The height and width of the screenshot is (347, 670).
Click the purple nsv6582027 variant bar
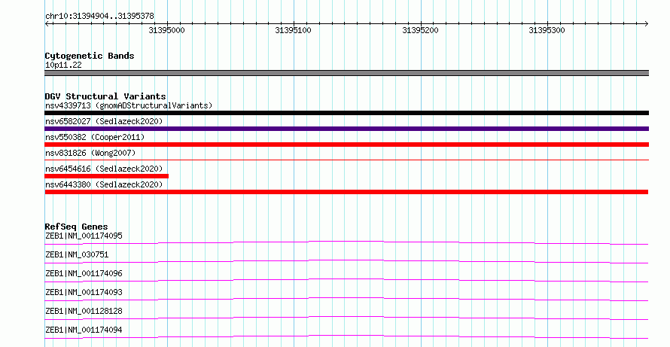click(346, 129)
